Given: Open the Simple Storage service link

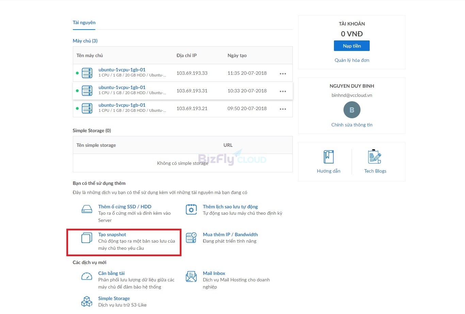Looking at the screenshot, I should [x=114, y=298].
